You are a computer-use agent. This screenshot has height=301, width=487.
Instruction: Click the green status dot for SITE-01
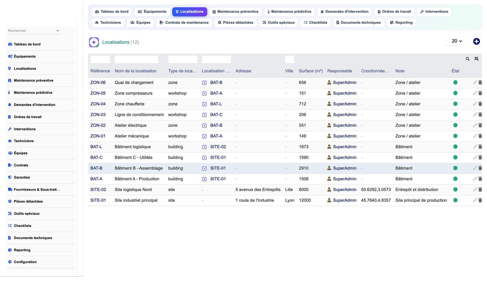coord(455,200)
